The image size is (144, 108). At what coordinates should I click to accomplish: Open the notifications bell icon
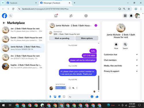[x=131, y=16]
